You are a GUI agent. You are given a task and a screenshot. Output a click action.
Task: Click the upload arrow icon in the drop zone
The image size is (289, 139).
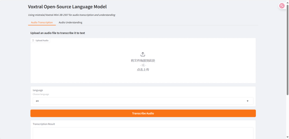[x=143, y=54]
